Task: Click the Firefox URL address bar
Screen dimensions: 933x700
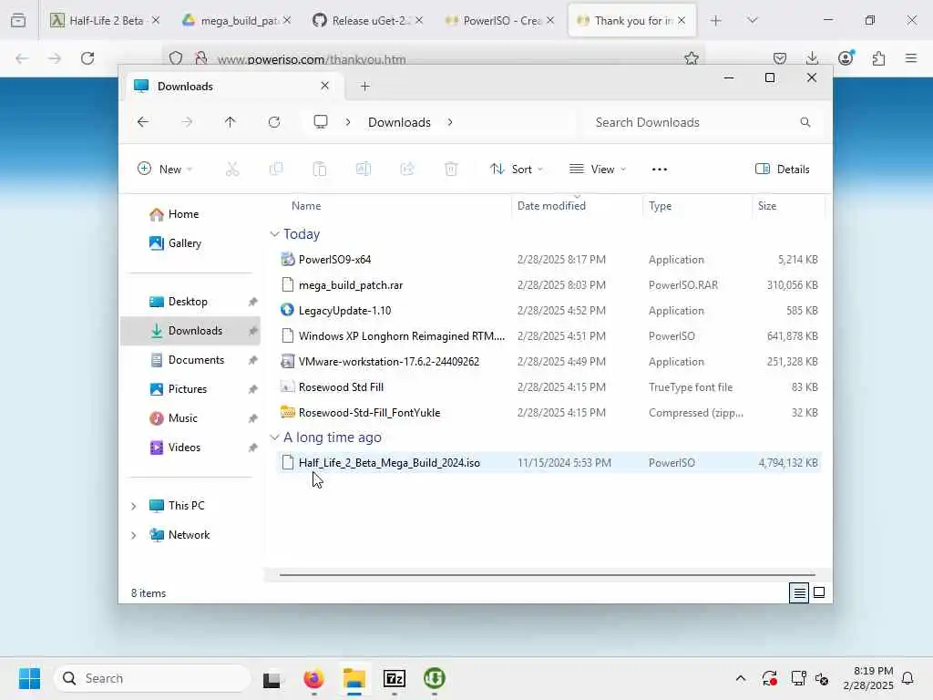Action: pyautogui.click(x=433, y=59)
